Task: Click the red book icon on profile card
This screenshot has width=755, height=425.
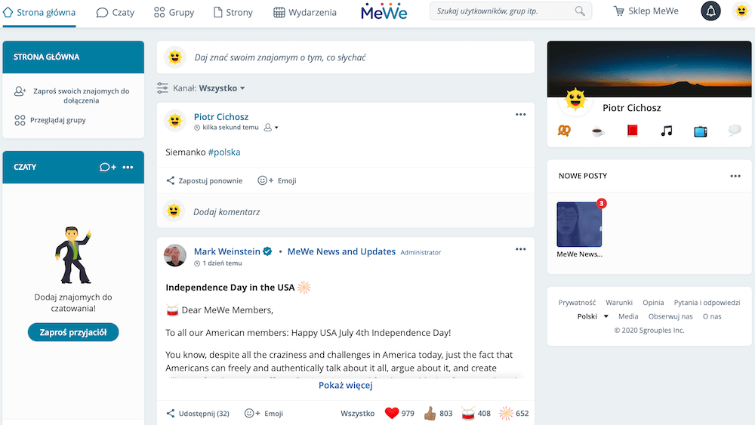Action: (x=632, y=131)
